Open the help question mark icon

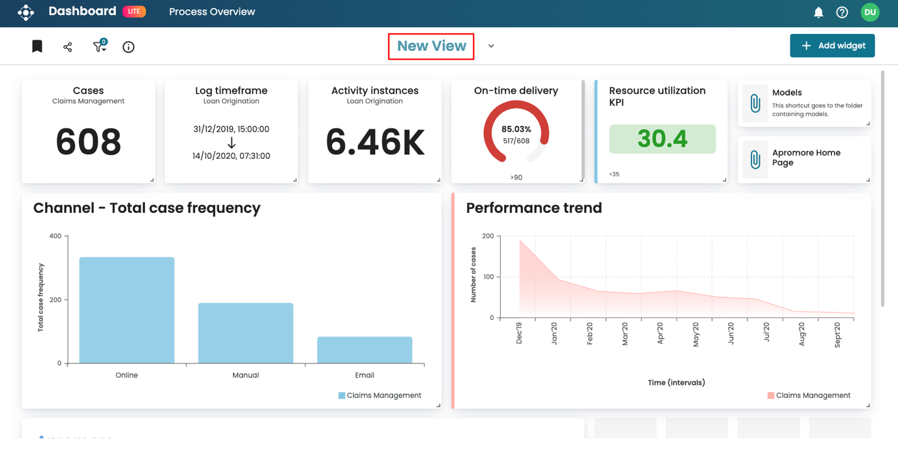(x=842, y=12)
